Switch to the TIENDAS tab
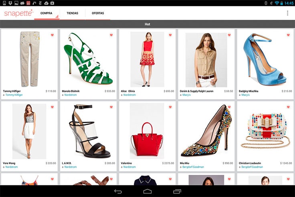Image resolution: width=295 pixels, height=197 pixels. (x=73, y=13)
